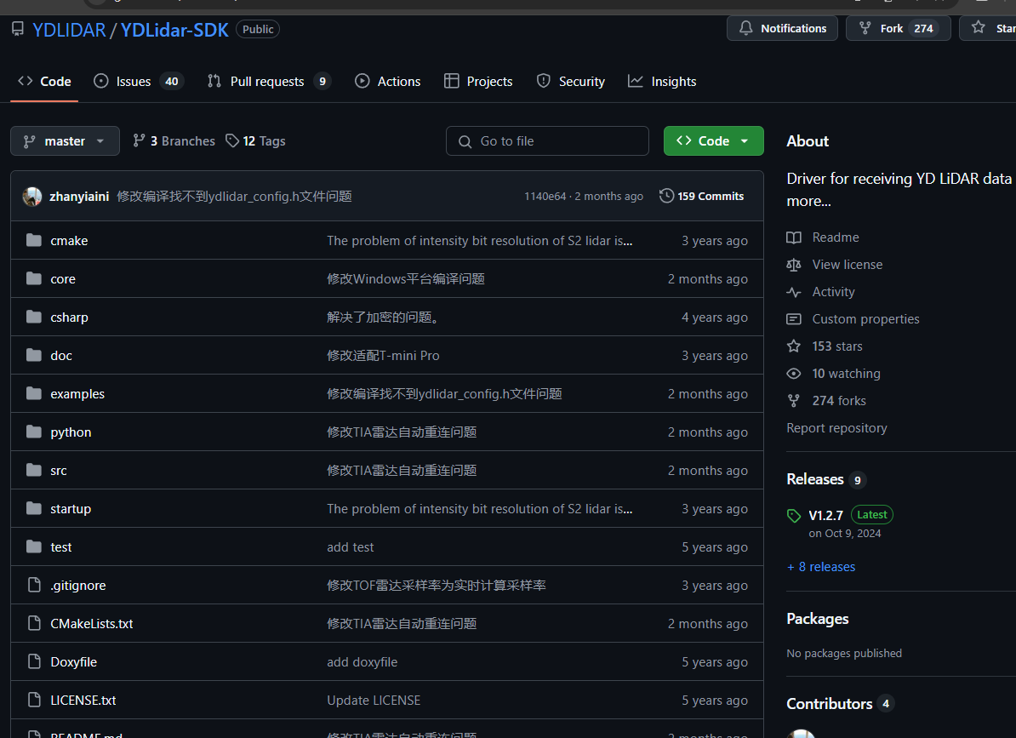View the 12 Tags link
1016x738 pixels.
255,140
